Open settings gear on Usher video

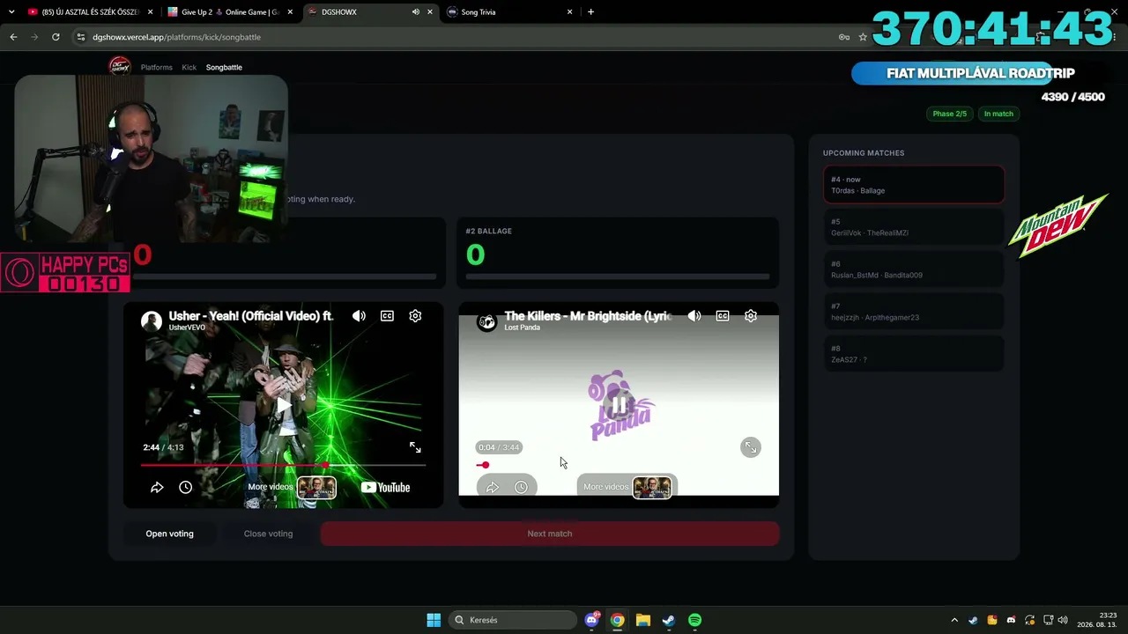(x=415, y=316)
